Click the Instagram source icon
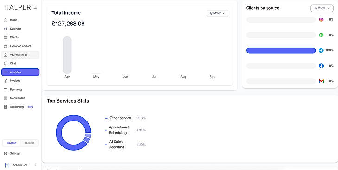 point(321,20)
